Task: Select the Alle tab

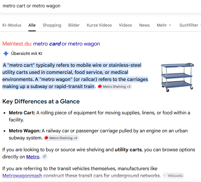Action: point(32,25)
